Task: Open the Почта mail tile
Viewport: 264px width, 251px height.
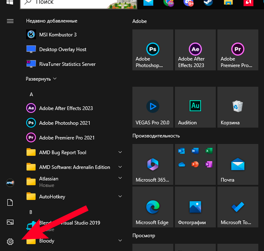Action: coord(238,164)
